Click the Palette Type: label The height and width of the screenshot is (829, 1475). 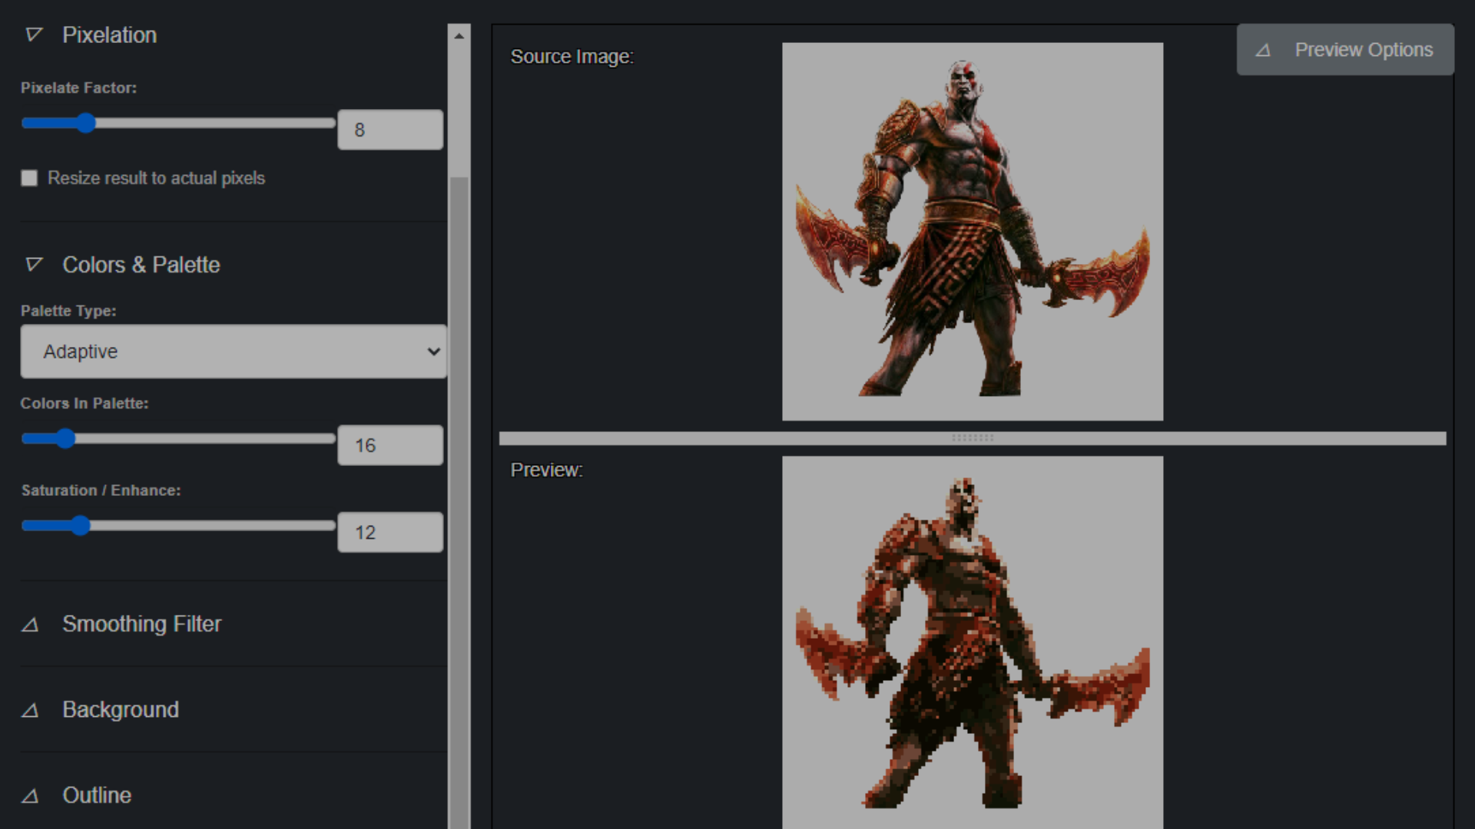68,311
